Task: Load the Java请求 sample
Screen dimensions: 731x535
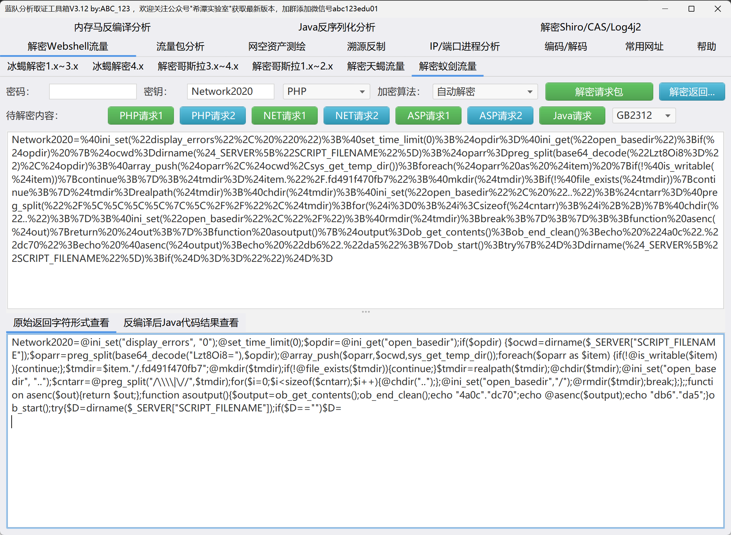Action: 572,116
